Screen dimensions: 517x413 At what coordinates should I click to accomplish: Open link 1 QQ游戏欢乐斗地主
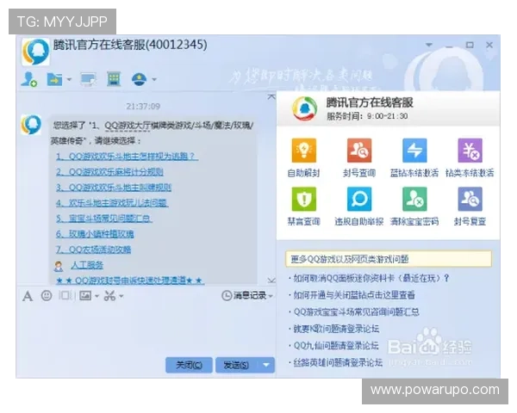[127, 156]
